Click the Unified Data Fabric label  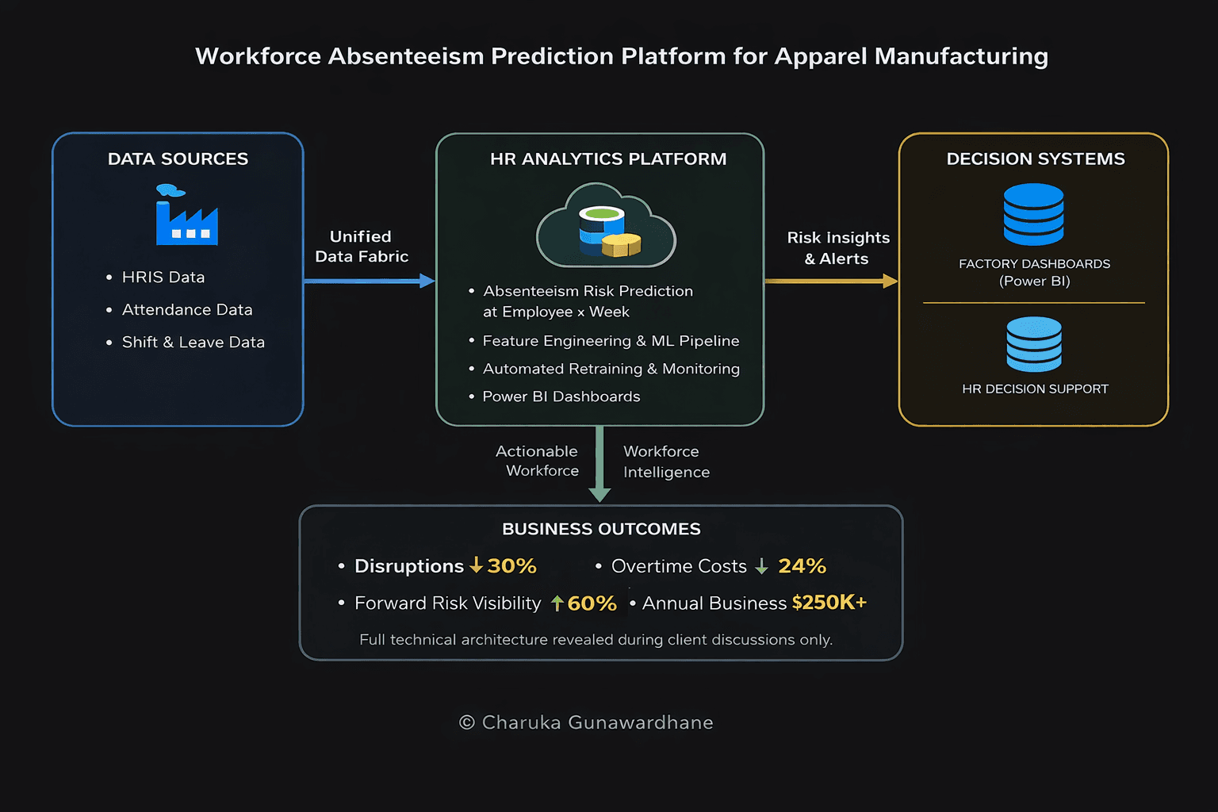362,247
